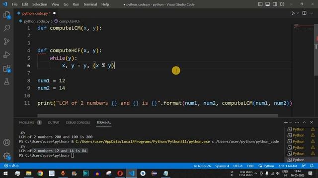This screenshot has width=318, height=178.
Task: Create a new terminal with plus icon
Action: 286,122
